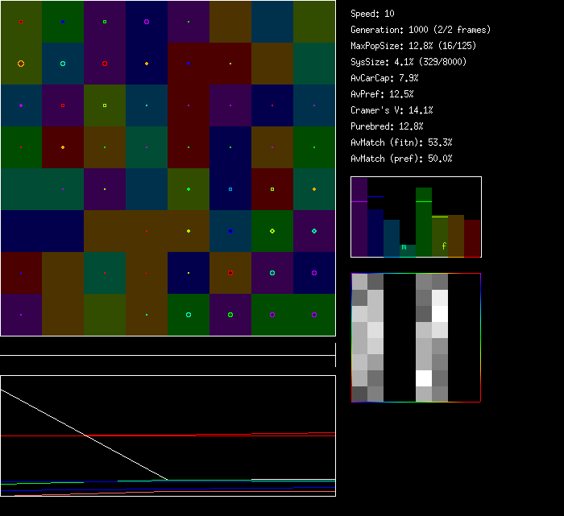Screen dimensions: 564x516
Task: Pick the blue dot in top-row green cell
Action: (x=63, y=22)
